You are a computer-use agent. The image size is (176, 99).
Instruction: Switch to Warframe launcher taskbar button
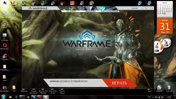tap(46, 97)
